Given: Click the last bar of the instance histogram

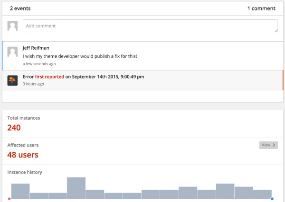Looking at the screenshot, I should [262, 194].
